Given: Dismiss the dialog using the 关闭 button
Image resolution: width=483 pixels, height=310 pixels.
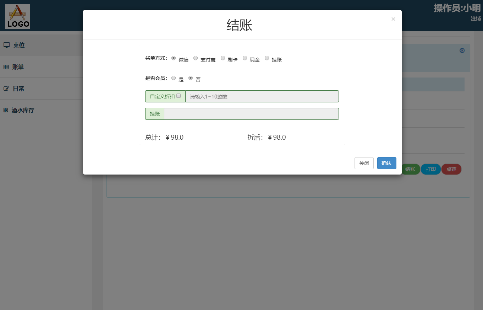Looking at the screenshot, I should [x=364, y=163].
